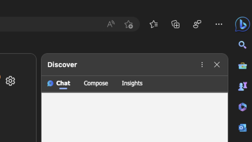Switch to the Compose tab

click(96, 83)
